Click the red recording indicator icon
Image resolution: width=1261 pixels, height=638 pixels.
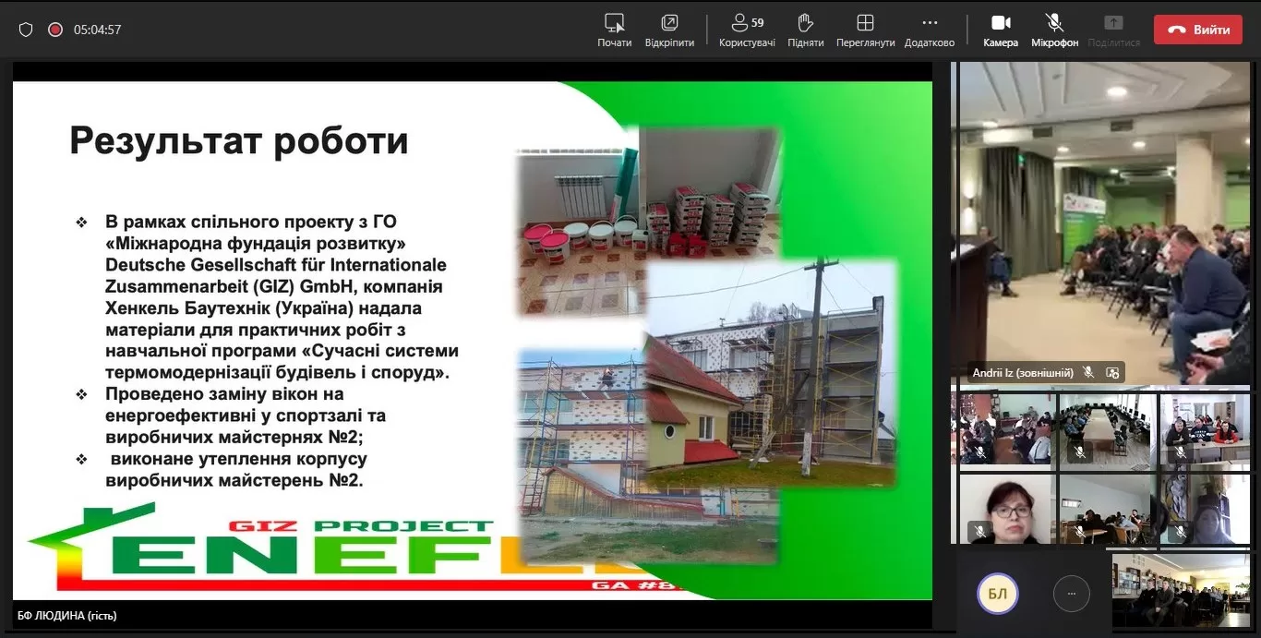pos(55,30)
